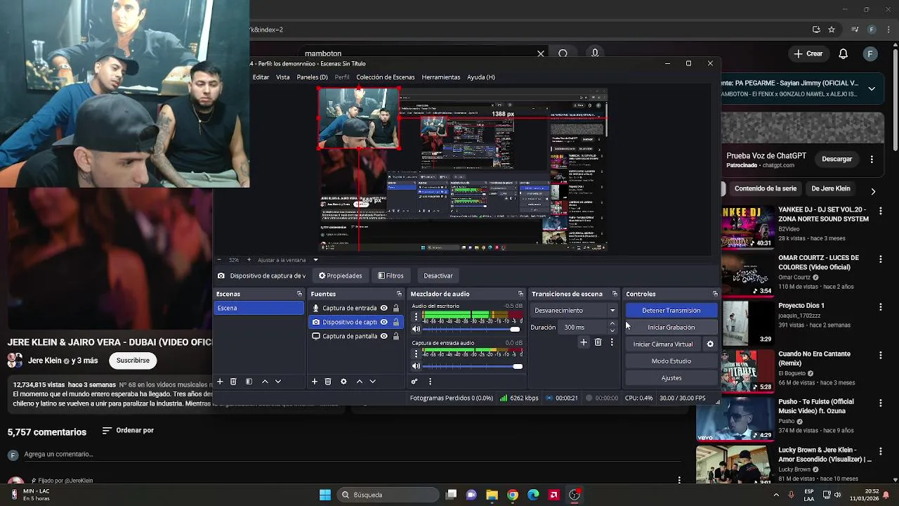Open advanced audio properties gears in Mezclador de audio

(x=414, y=382)
